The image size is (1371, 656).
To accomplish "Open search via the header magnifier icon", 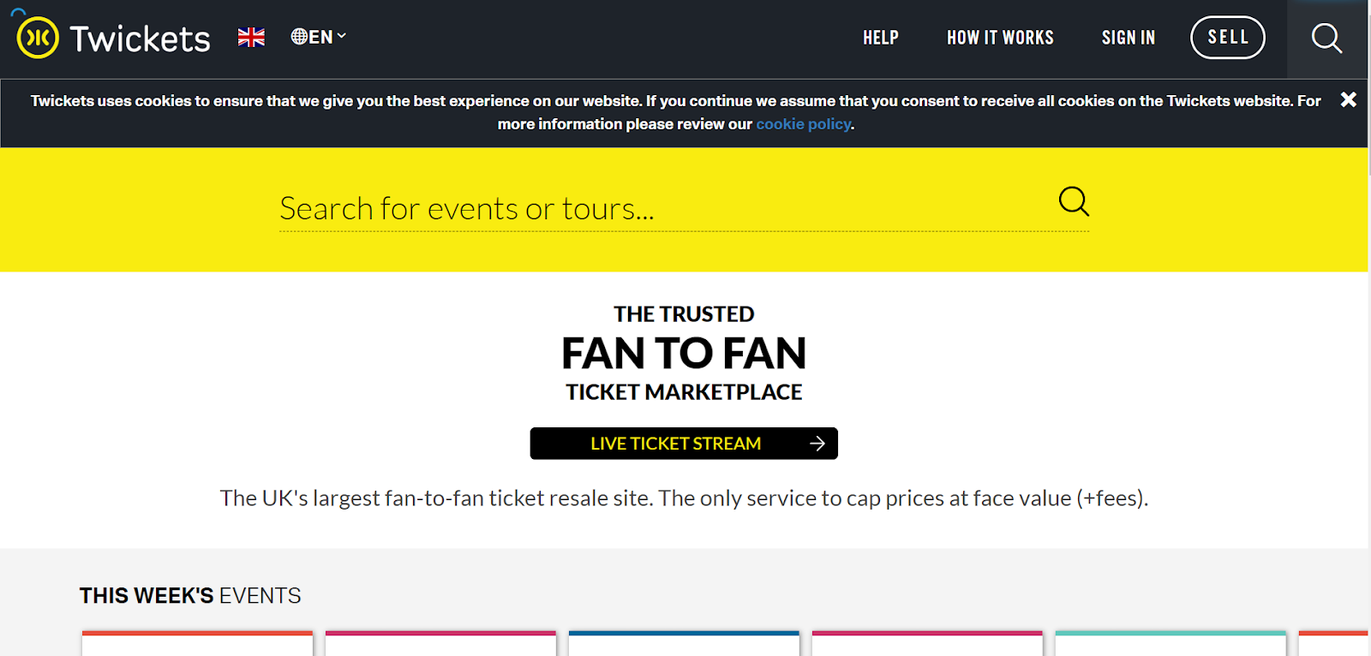I will 1326,38.
